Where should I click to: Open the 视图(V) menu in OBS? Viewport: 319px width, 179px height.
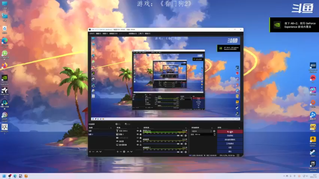point(105,33)
